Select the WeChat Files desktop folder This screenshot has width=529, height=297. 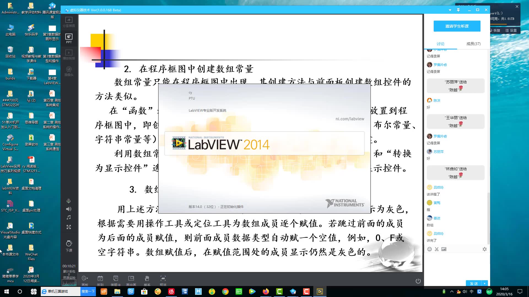[31, 252]
